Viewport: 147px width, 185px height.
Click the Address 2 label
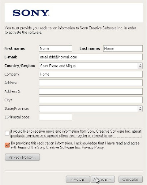(x=13, y=91)
